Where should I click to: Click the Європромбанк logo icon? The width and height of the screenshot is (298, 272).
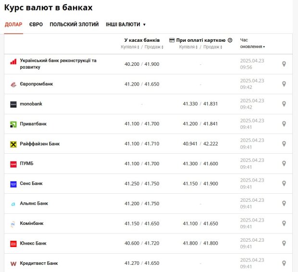[x=13, y=84]
